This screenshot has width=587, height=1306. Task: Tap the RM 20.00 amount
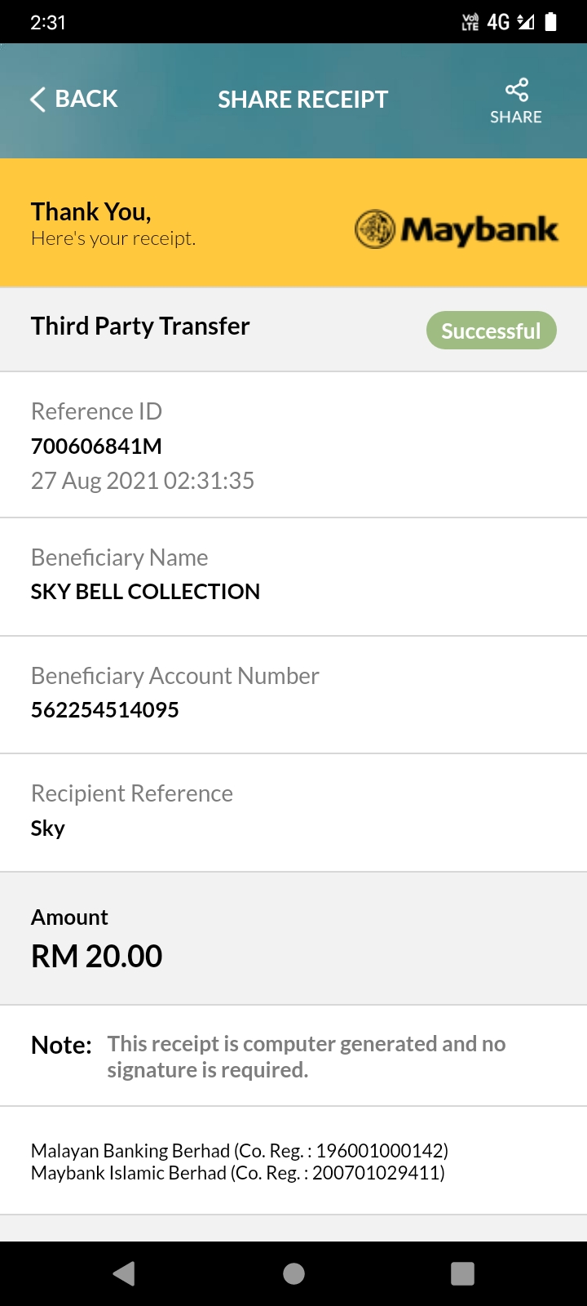tap(97, 956)
